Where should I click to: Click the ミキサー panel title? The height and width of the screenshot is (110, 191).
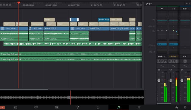(149, 4)
